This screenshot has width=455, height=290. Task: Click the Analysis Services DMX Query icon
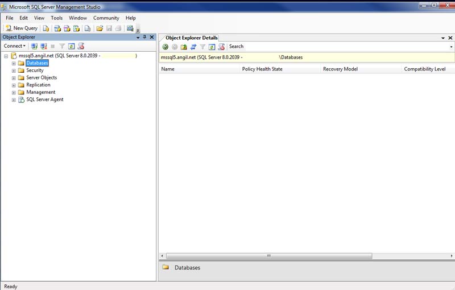click(67, 28)
